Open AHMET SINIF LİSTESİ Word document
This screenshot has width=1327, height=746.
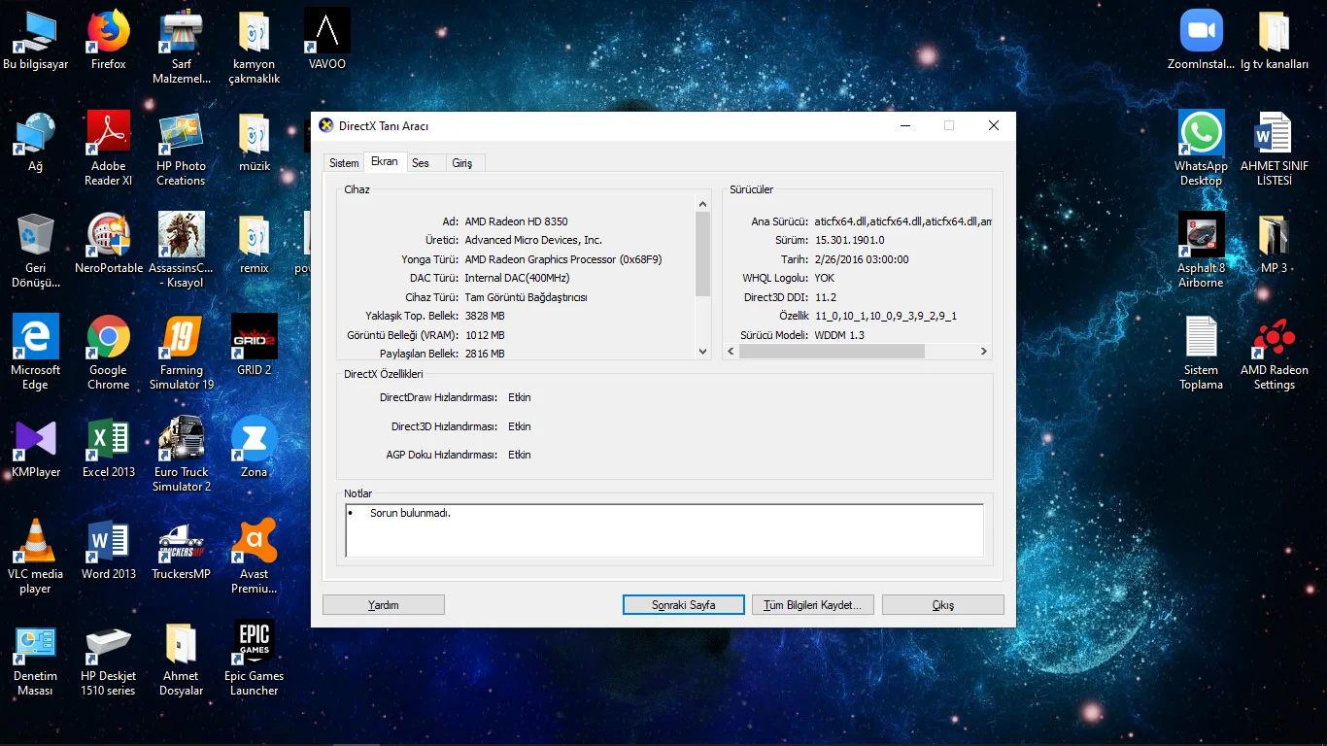[1275, 150]
